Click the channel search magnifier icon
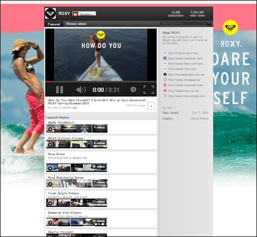The height and width of the screenshot is (237, 257). pyautogui.click(x=209, y=23)
